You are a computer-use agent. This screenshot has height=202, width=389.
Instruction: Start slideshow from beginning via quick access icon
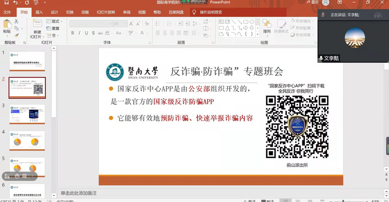pos(36,2)
